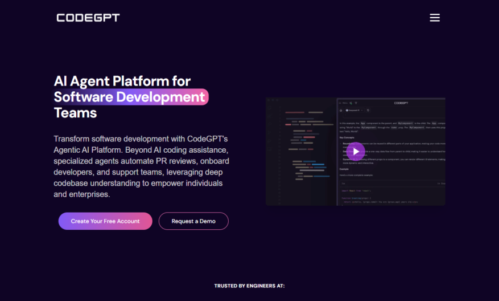The image size is (499, 301).
Task: Click the jsx code block in the preview
Action: click(x=393, y=194)
